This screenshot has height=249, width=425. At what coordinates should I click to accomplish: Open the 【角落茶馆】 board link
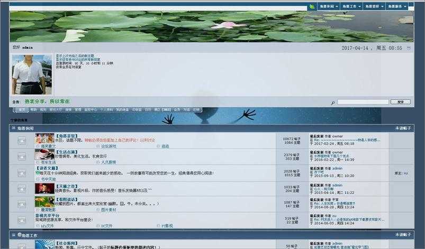[x=67, y=136]
